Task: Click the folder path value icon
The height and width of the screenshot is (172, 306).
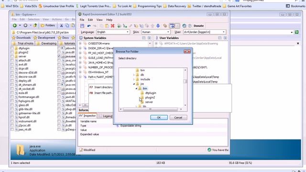Action: coord(136,26)
